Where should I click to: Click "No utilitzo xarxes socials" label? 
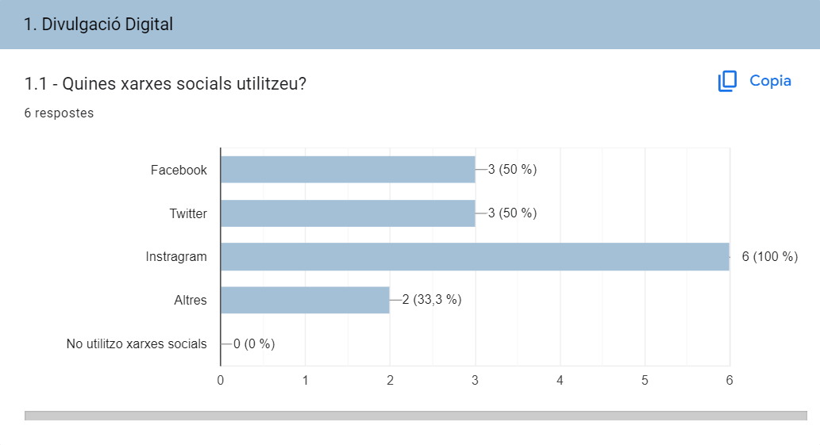pyautogui.click(x=137, y=343)
